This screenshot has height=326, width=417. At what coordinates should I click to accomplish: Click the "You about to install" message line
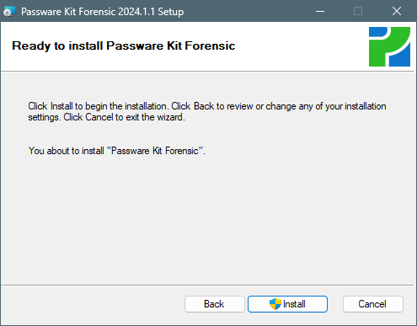117,151
